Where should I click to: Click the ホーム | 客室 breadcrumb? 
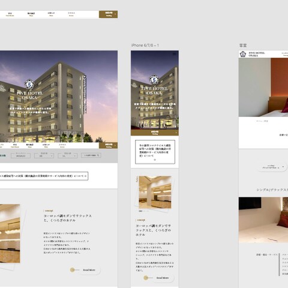262,121
